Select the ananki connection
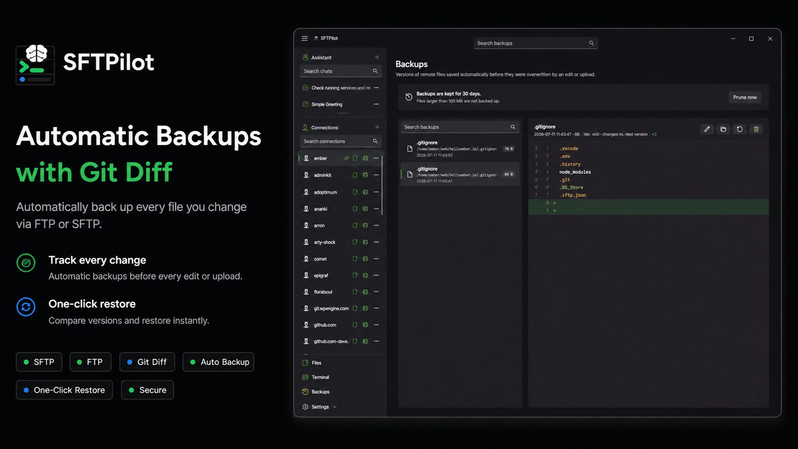This screenshot has width=798, height=449. click(341, 209)
